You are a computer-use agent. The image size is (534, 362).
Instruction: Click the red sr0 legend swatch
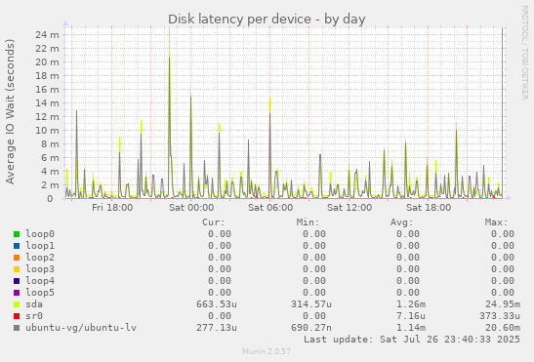click(17, 316)
